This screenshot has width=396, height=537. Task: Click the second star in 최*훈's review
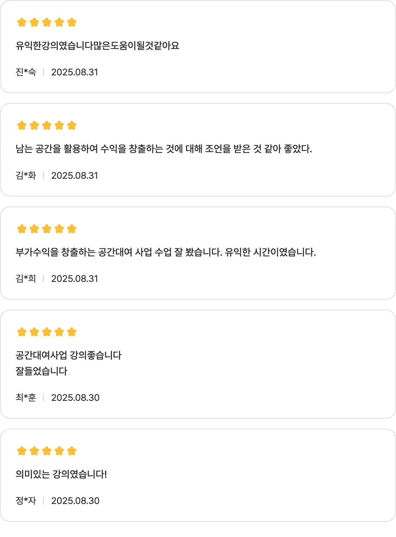coord(34,332)
